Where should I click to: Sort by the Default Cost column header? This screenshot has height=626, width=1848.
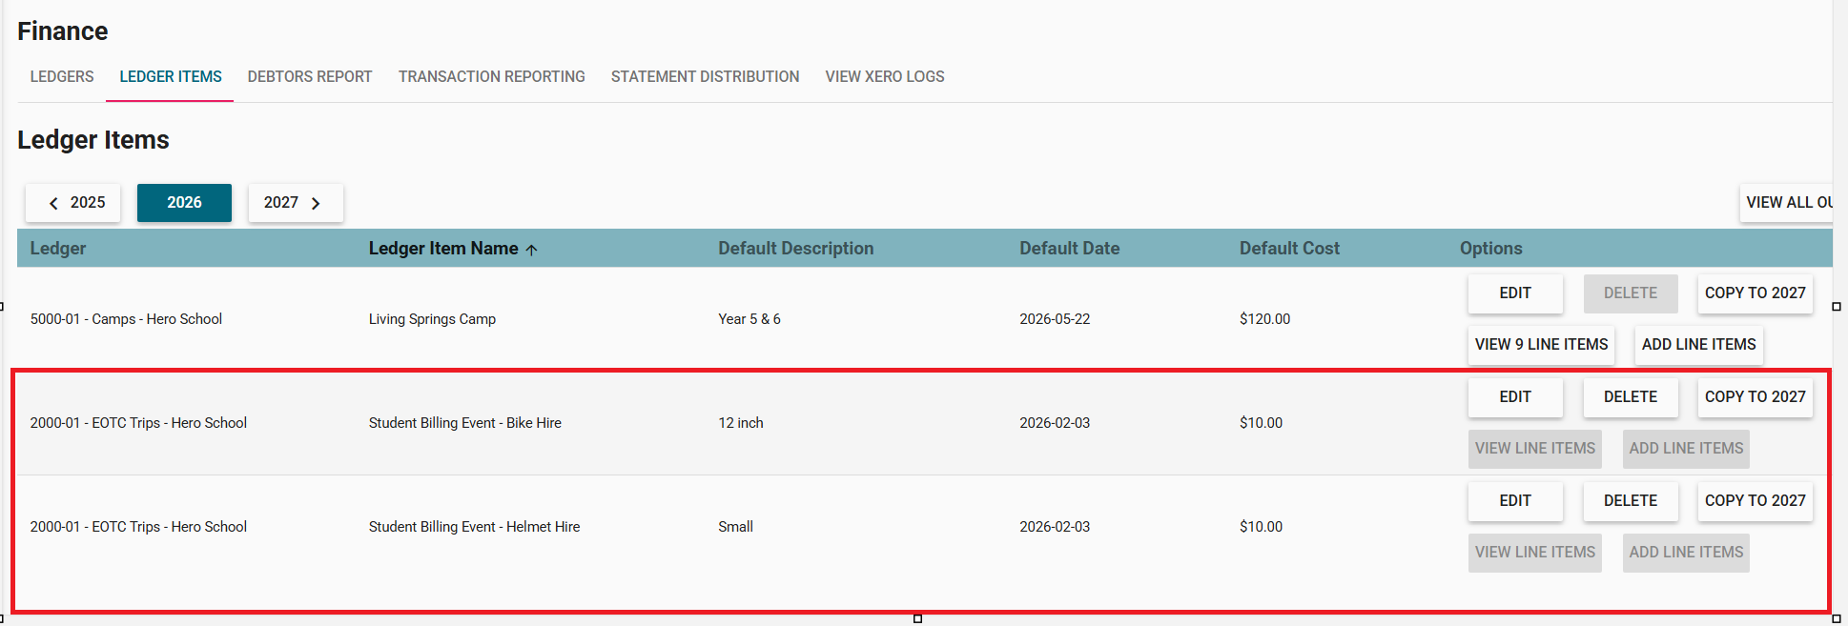click(x=1288, y=249)
